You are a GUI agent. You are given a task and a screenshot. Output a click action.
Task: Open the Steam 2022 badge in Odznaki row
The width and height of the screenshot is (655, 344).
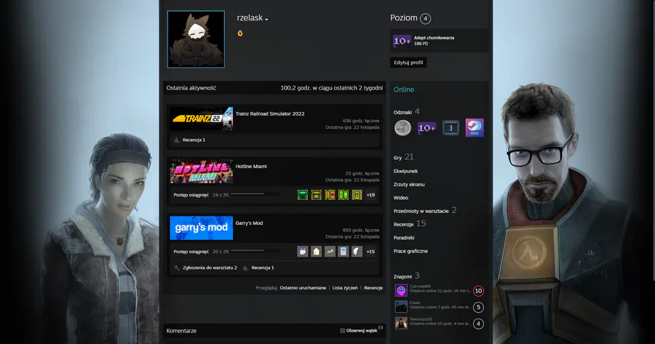click(475, 128)
